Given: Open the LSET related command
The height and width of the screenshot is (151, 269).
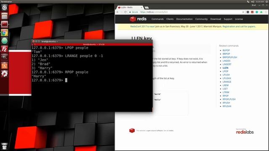Looking at the screenshot, I should click(x=225, y=89).
